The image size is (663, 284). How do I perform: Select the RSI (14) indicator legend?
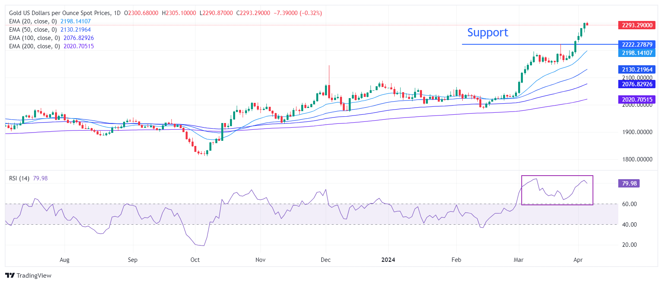point(19,178)
